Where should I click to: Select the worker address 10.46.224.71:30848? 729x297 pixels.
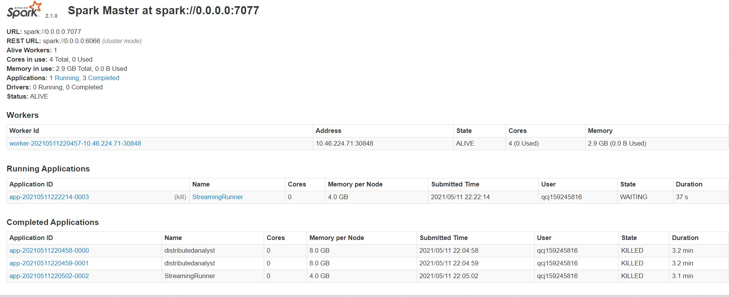point(344,143)
